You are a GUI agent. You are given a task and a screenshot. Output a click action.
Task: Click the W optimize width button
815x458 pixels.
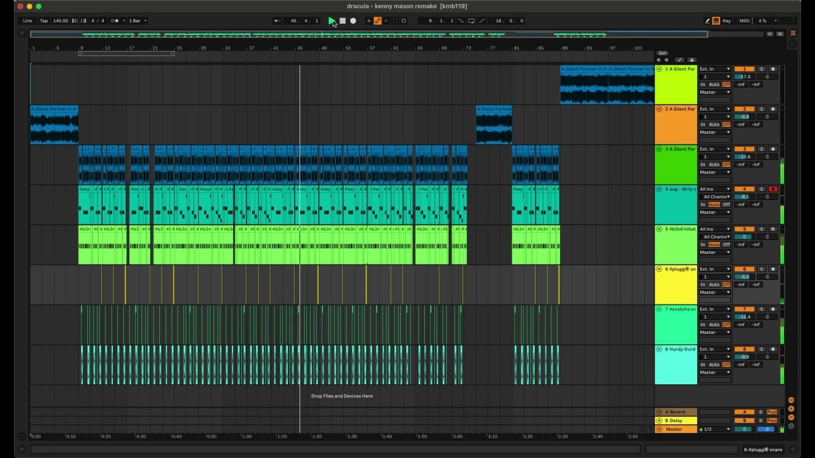point(780,34)
